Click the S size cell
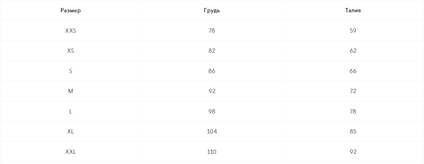The height and width of the screenshot is (164, 424). click(71, 71)
